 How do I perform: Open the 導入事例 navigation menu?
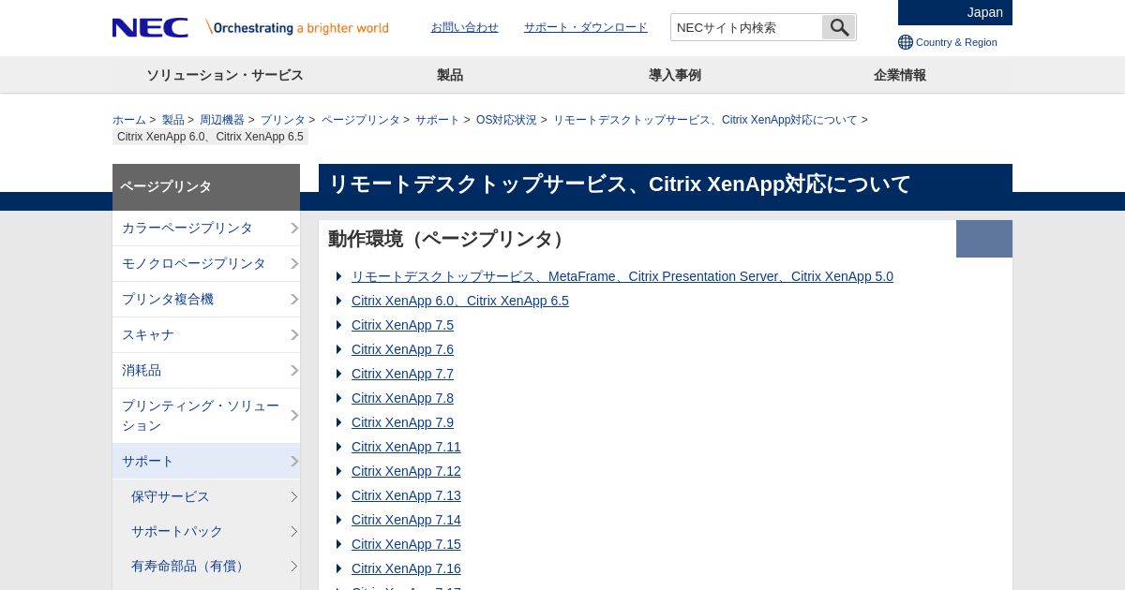(x=675, y=75)
